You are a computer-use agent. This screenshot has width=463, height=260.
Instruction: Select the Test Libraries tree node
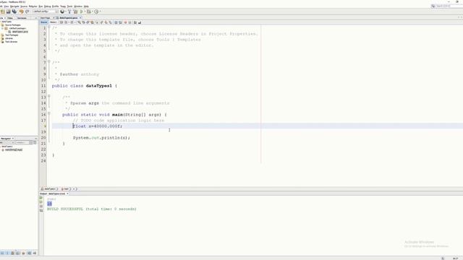12,42
